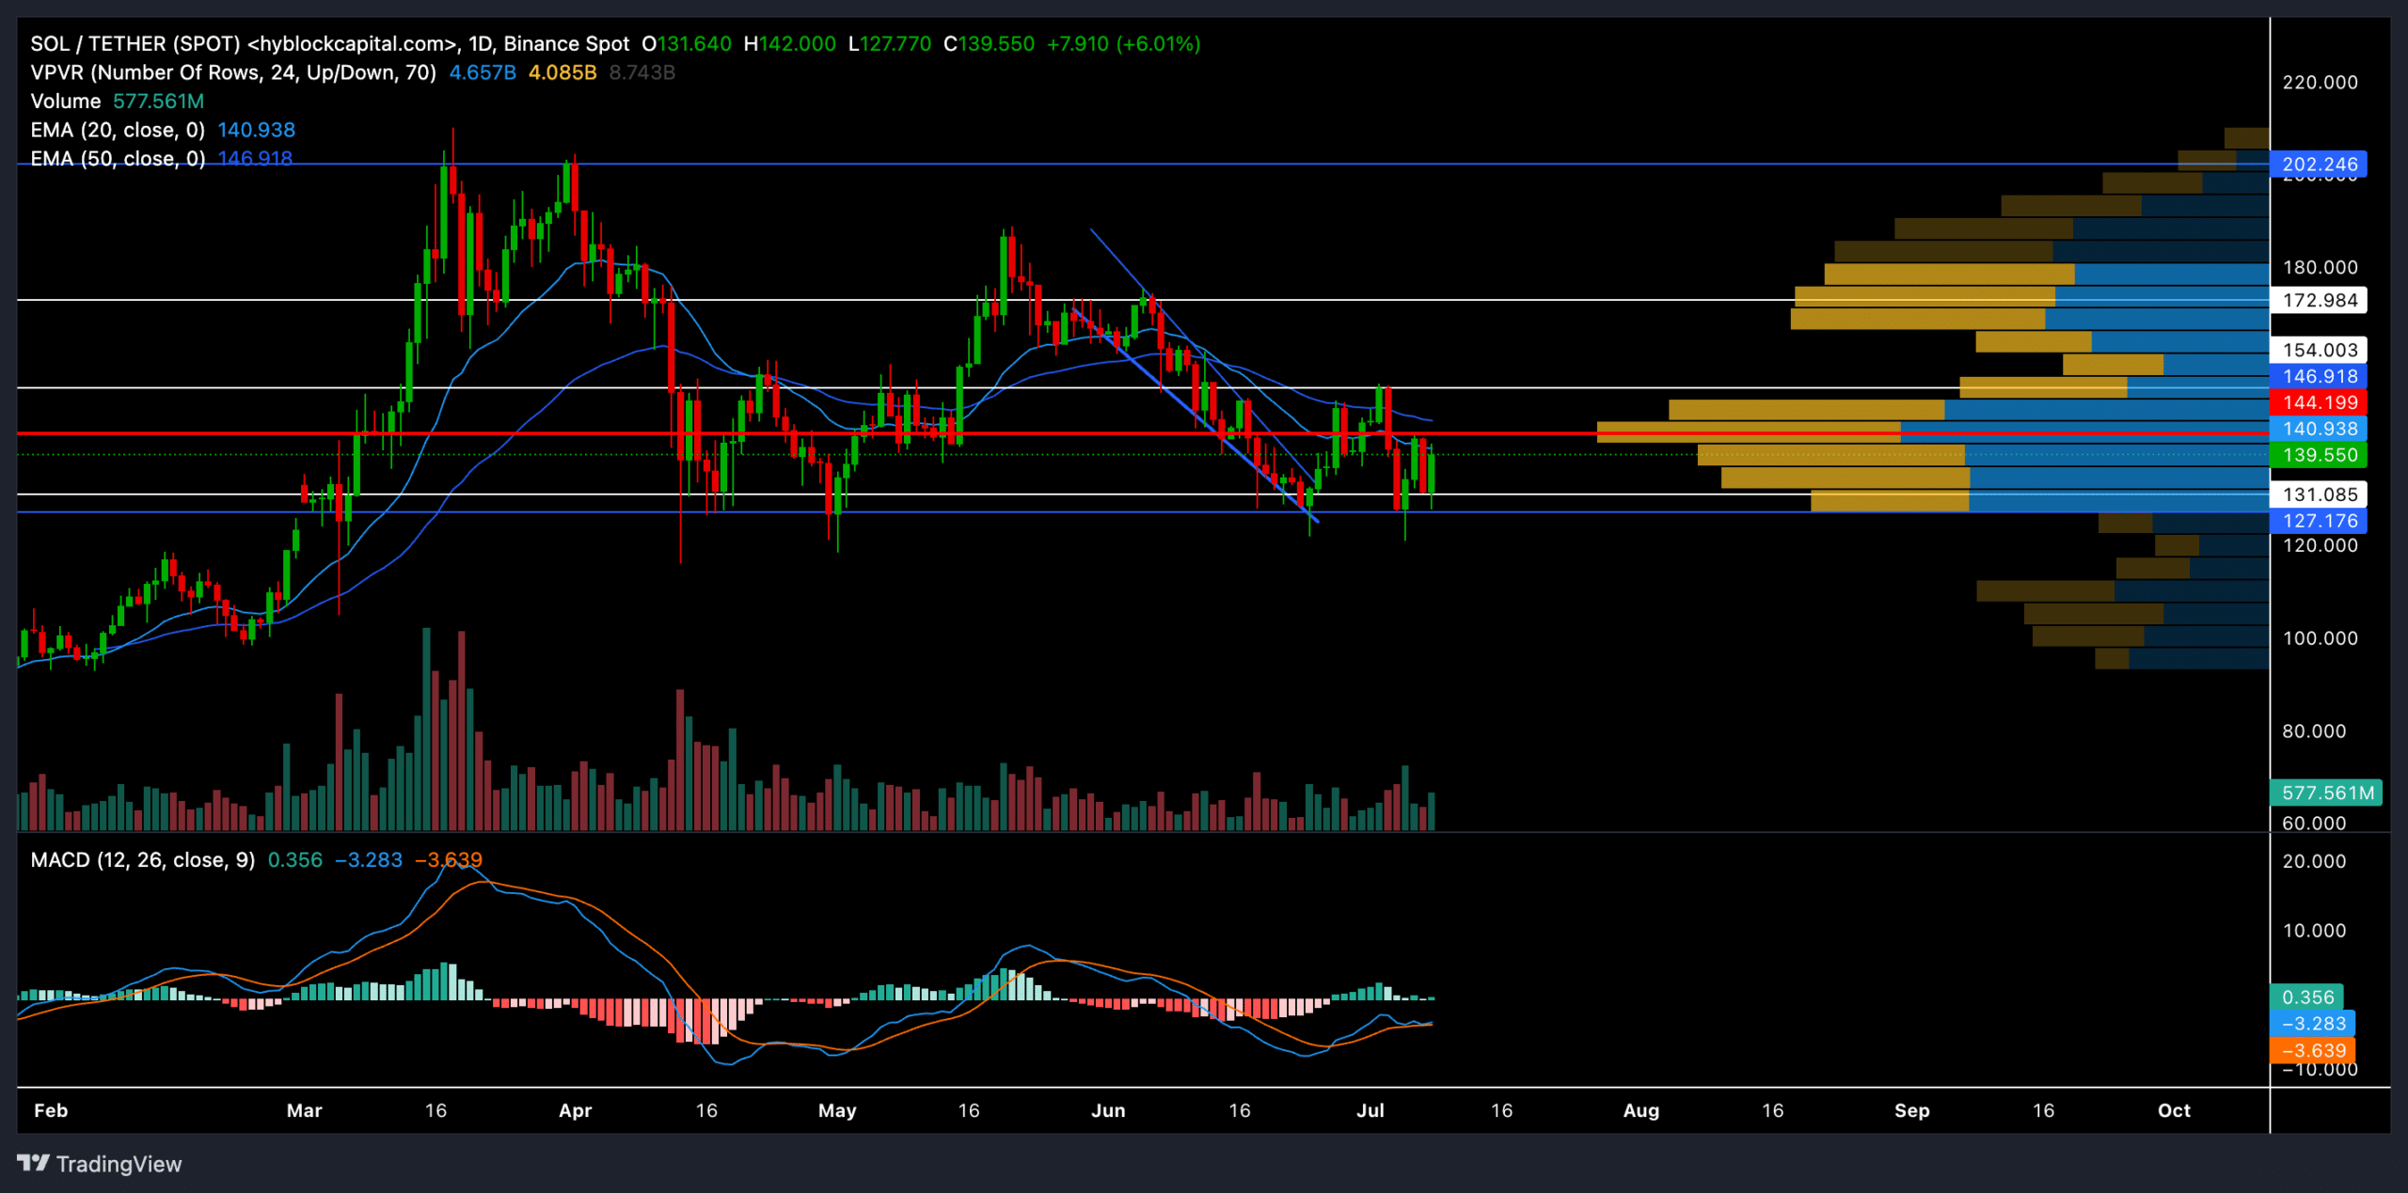This screenshot has height=1193, width=2408.
Task: Click the 140.938 EMA price label
Action: (2319, 429)
